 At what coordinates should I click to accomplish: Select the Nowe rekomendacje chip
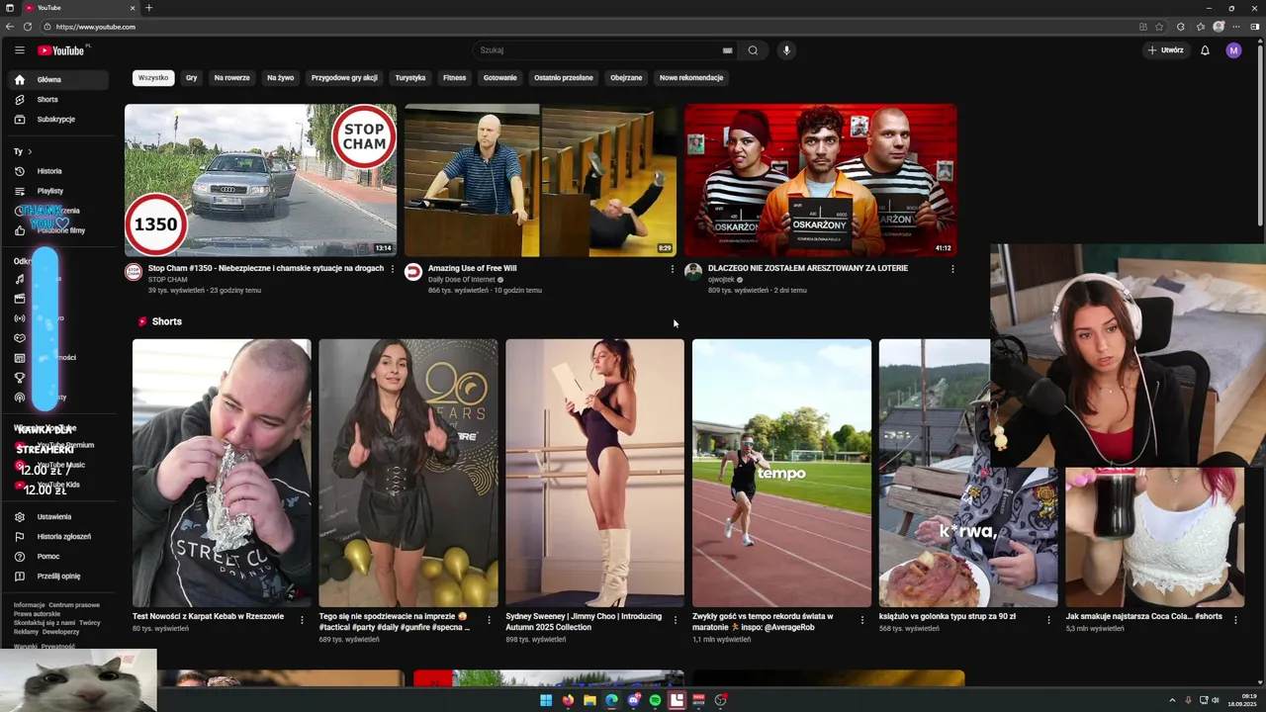691,77
